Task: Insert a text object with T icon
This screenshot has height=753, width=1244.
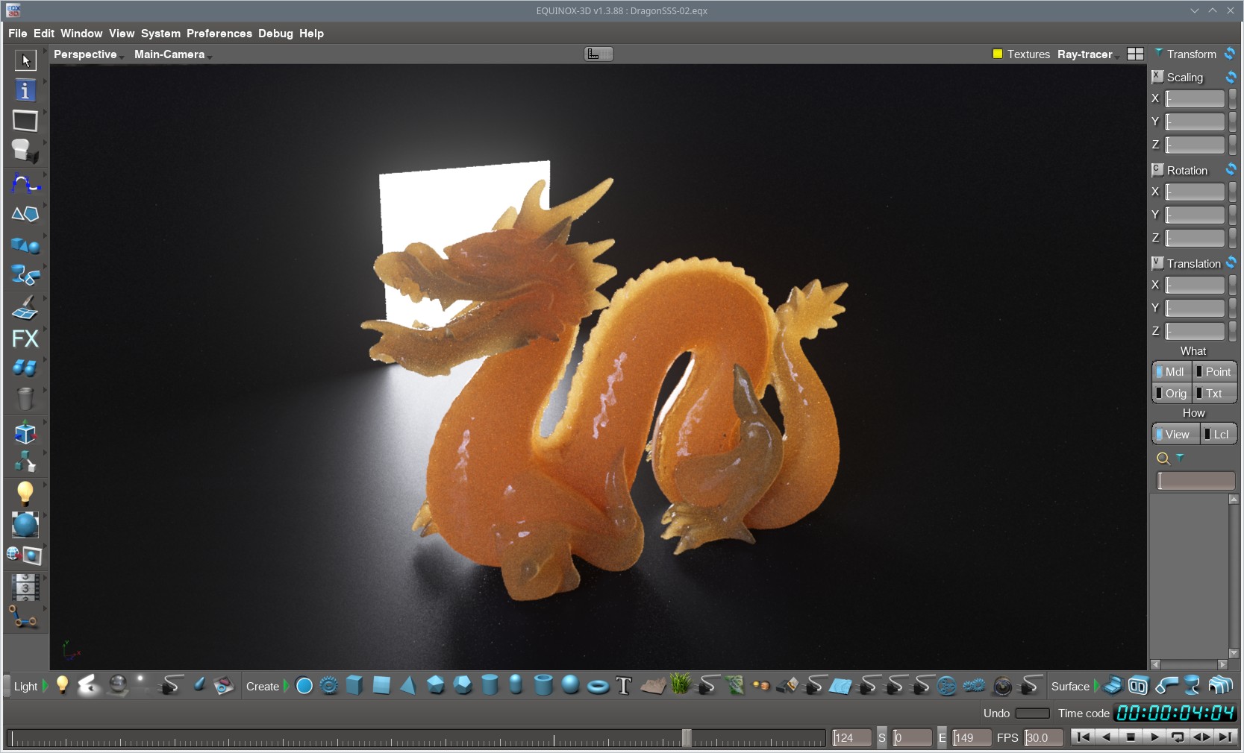Action: click(624, 686)
